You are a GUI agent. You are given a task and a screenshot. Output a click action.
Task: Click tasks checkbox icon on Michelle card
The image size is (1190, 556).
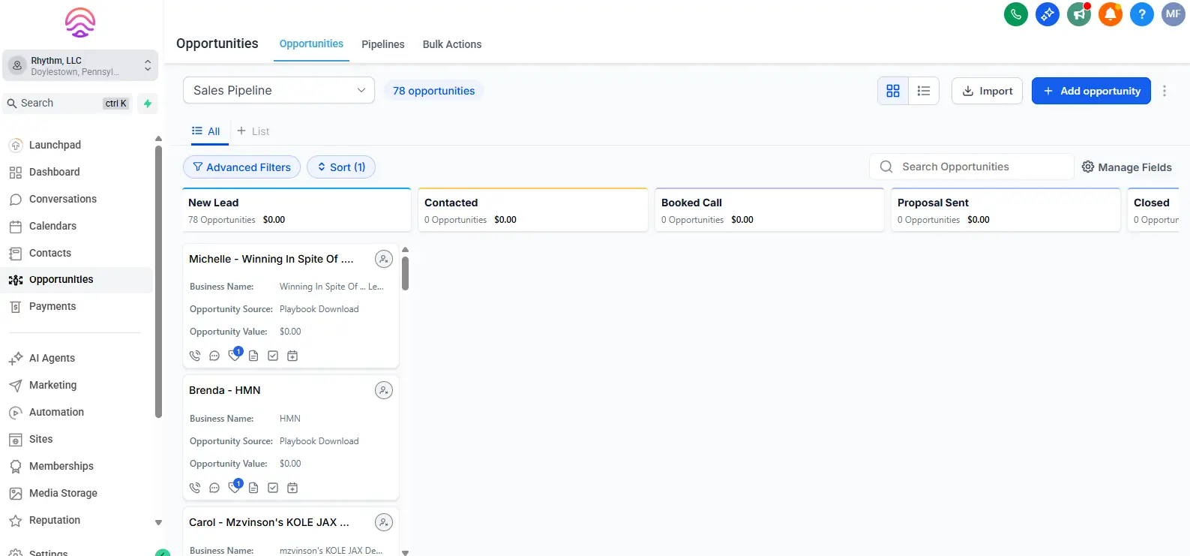click(273, 356)
